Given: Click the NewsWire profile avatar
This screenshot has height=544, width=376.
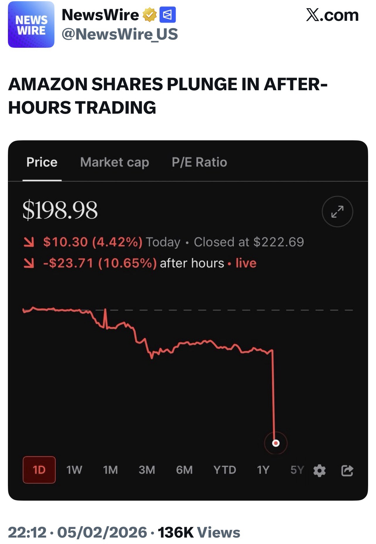Looking at the screenshot, I should pyautogui.click(x=31, y=24).
